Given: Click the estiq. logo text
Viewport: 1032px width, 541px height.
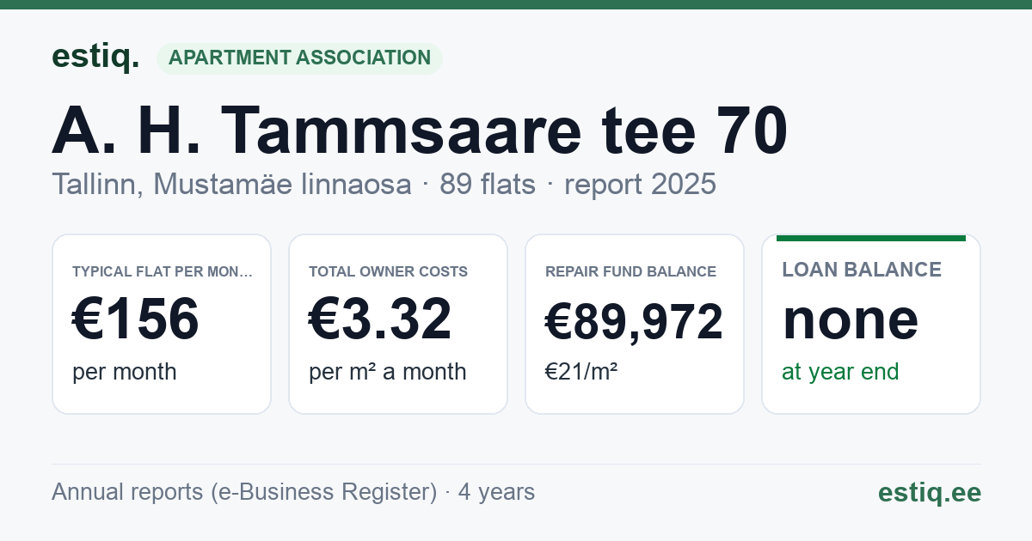Looking at the screenshot, I should coord(95,57).
